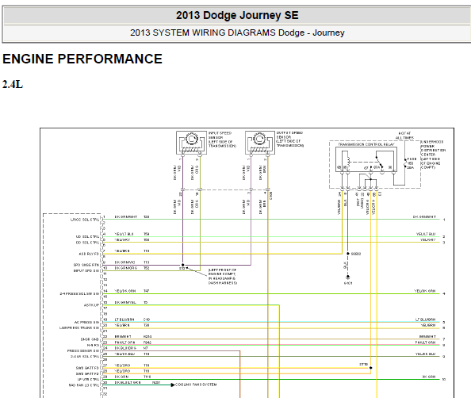This screenshot has width=471, height=398.
Task: Click the 'HOT AT ALL TIMES' label
Action: (x=404, y=136)
